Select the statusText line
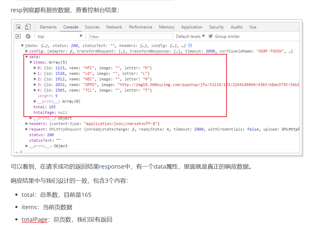 click(45, 140)
